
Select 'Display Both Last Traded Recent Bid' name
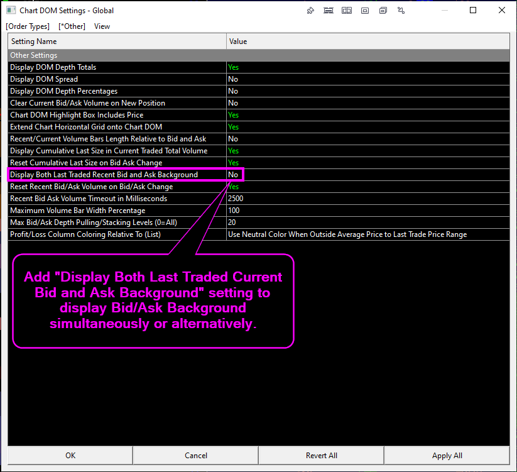117,175
